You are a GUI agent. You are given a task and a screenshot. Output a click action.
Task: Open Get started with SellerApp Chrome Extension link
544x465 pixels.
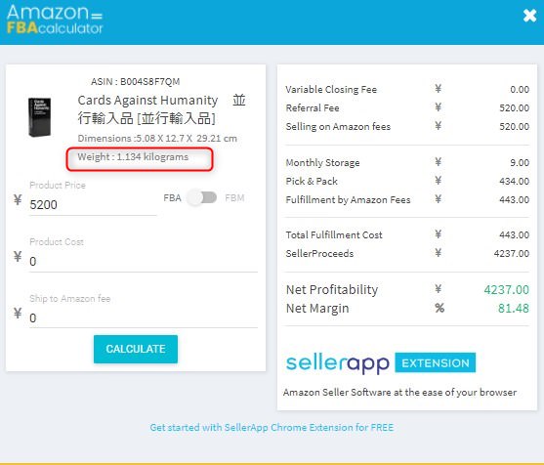[x=272, y=428]
